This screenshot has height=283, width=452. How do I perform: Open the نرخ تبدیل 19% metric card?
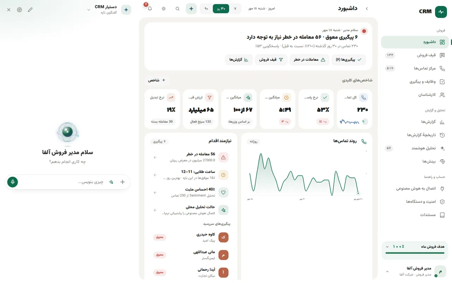(162, 109)
